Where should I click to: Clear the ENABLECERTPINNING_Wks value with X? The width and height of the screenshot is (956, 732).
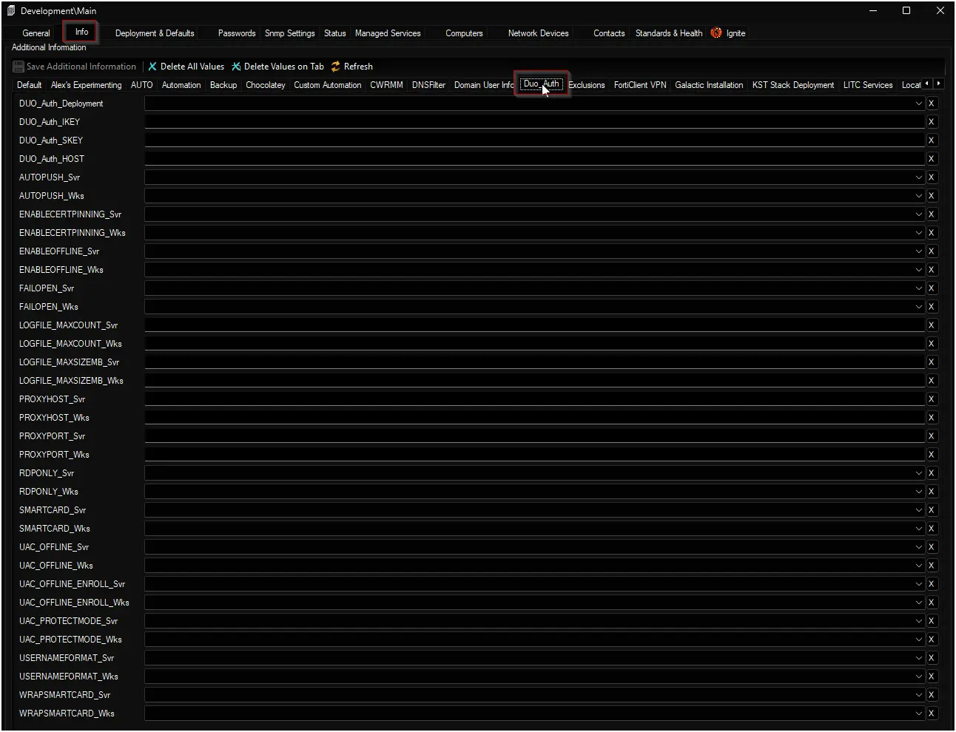tap(932, 233)
